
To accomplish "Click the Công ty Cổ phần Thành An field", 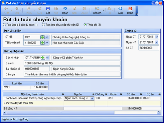I will tap(86, 58).
